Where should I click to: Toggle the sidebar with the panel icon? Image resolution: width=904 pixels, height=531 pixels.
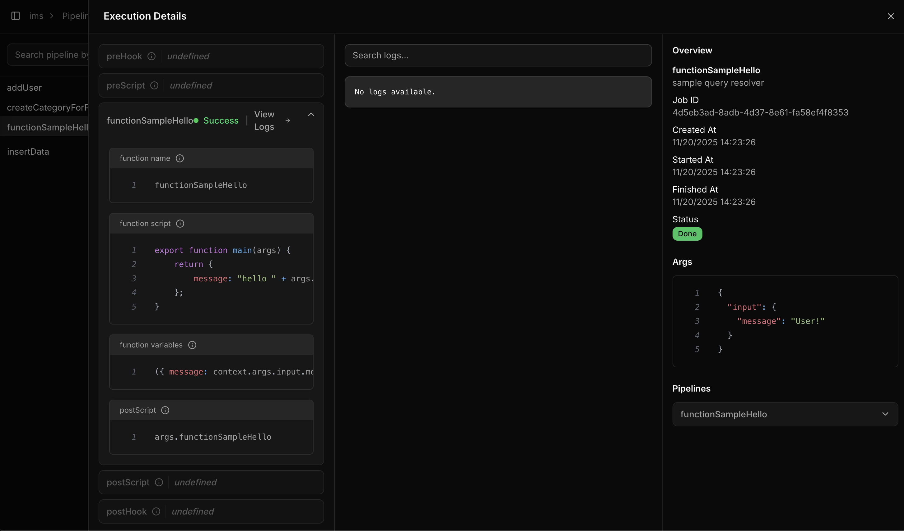pyautogui.click(x=15, y=16)
